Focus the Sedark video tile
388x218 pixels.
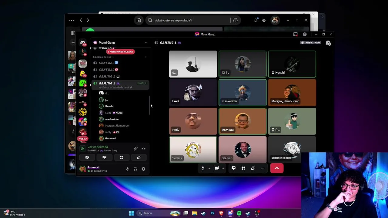click(193, 150)
